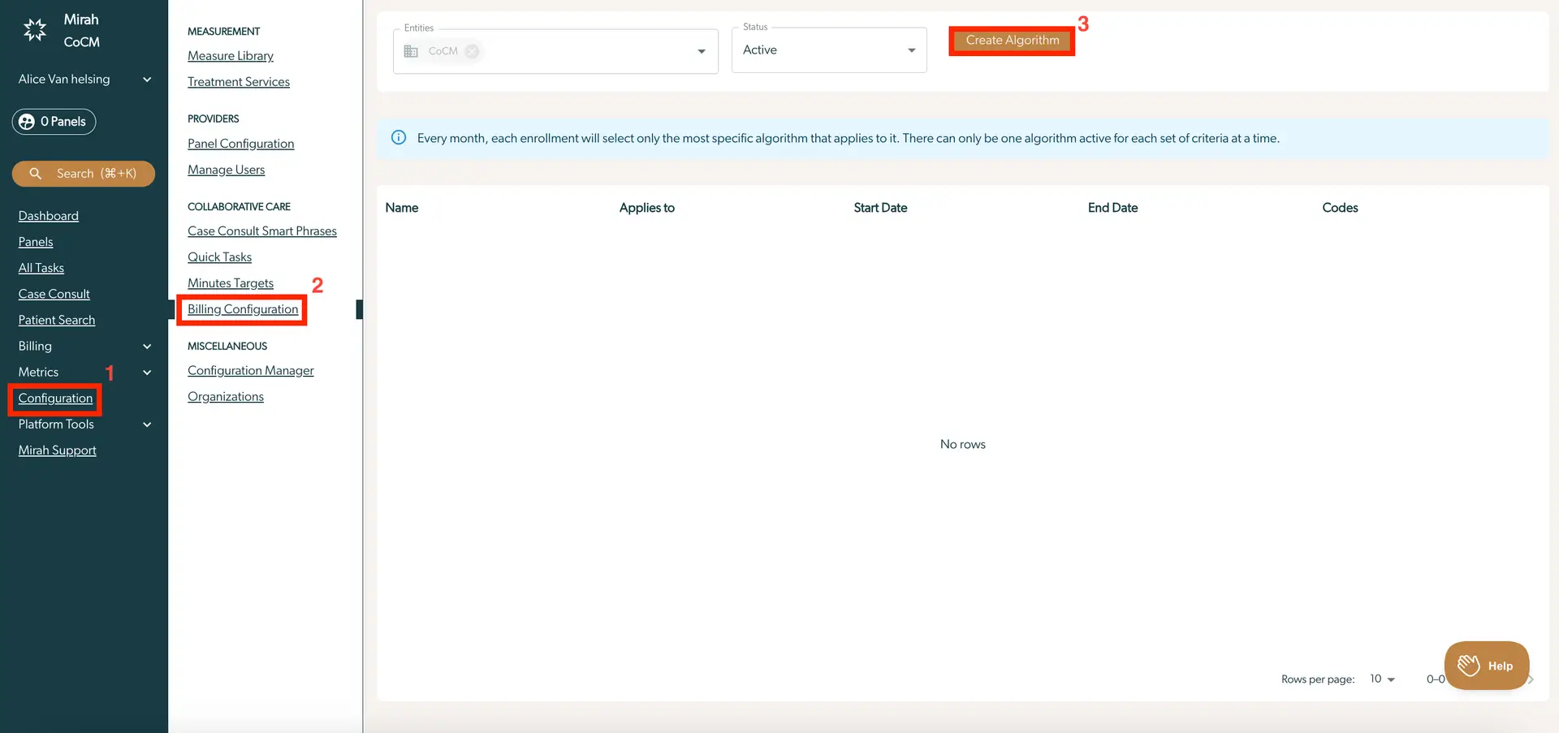Open the Help widget with the hand icon

[1468, 665]
